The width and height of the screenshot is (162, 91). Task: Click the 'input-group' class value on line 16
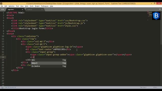click(47, 52)
